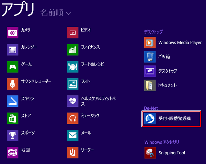The width and height of the screenshot is (206, 164).
Task: Open the ゲーム controller icon
Action: (x=12, y=67)
